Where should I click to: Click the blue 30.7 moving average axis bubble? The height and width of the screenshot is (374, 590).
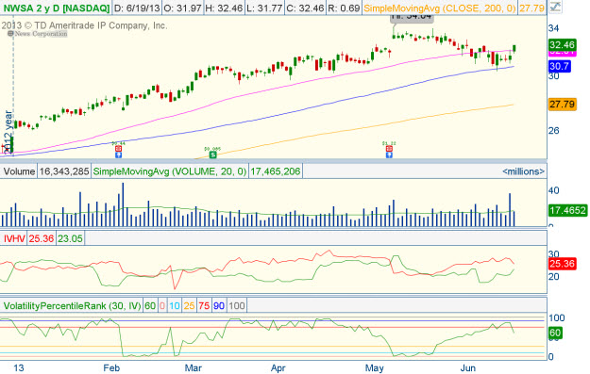coord(559,67)
